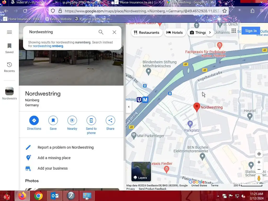This screenshot has height=201, width=268.
Task: Open the Start menu ornament button
Action: [x=7, y=196]
